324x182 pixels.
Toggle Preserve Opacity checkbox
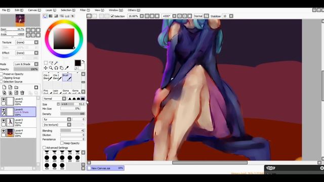pos(2,74)
